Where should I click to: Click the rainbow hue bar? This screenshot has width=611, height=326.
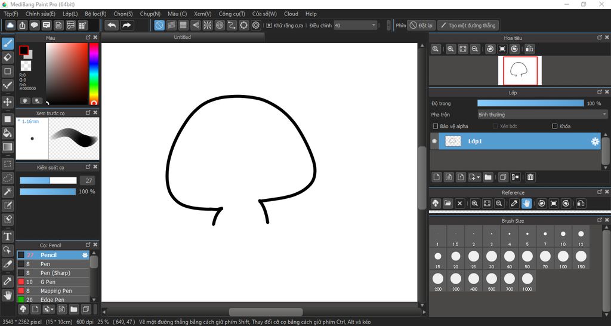[94, 73]
